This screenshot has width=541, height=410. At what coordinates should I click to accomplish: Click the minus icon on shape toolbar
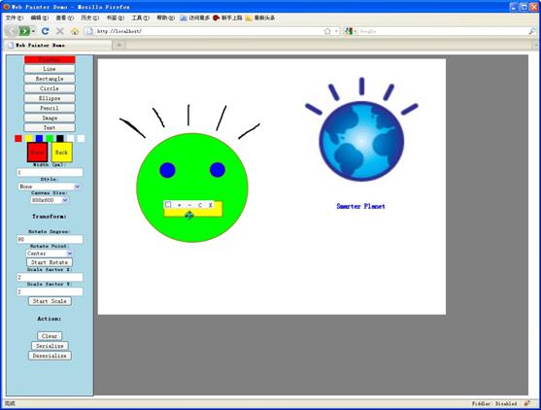pos(189,205)
